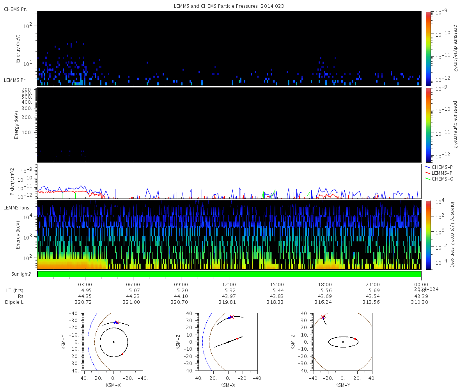Click the red X marker in middle orbit plot
The image size is (468, 390).
point(232,317)
